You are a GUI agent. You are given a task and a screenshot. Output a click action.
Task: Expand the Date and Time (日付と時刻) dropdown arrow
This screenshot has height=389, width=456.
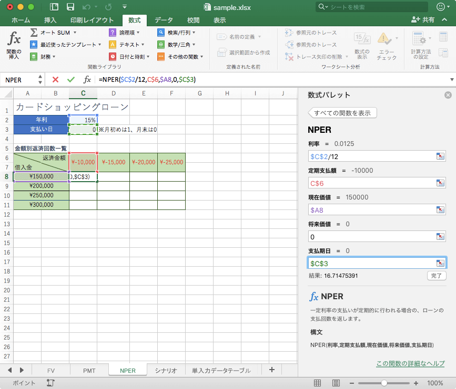[148, 57]
